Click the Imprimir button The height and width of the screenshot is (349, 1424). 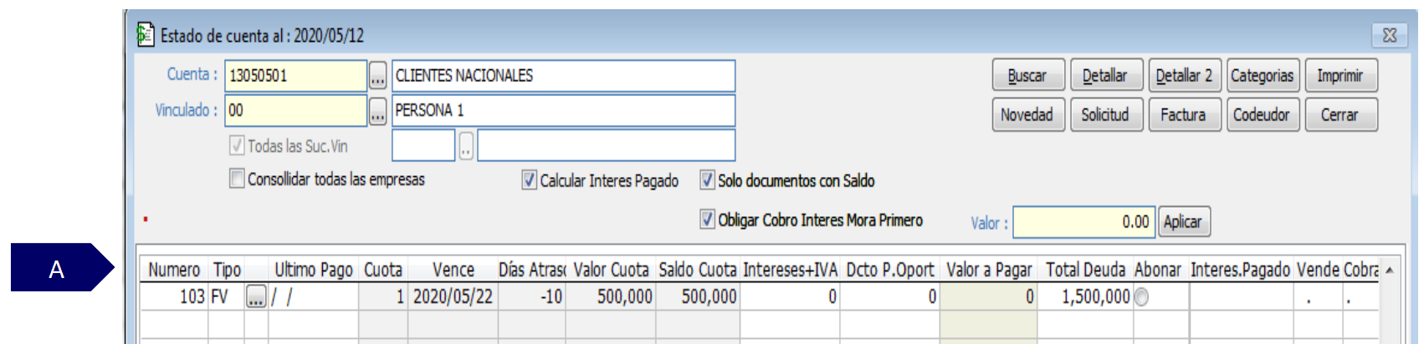coord(1340,76)
